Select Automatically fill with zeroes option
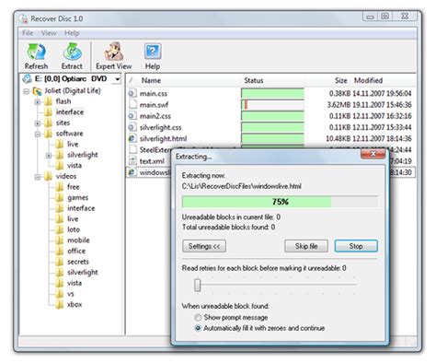This screenshot has width=436, height=363. click(198, 328)
